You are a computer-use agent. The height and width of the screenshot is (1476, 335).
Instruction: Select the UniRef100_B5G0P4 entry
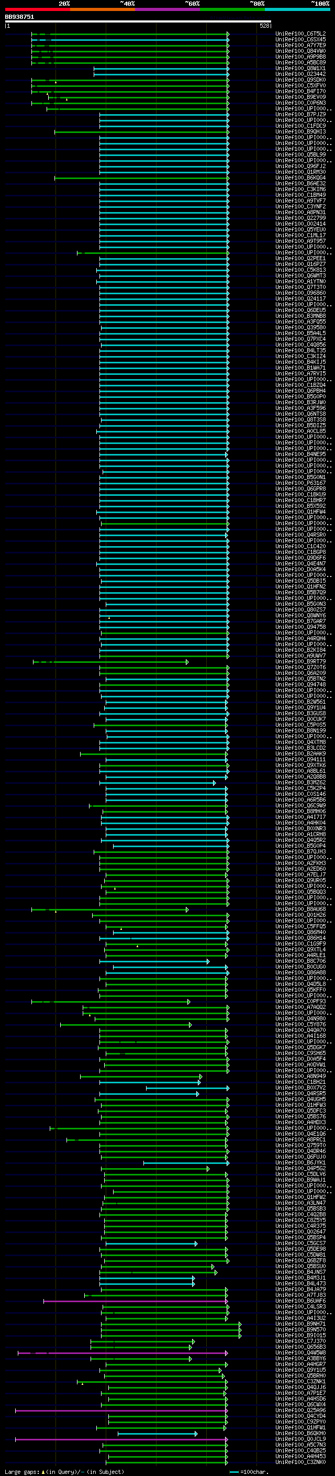tap(300, 846)
